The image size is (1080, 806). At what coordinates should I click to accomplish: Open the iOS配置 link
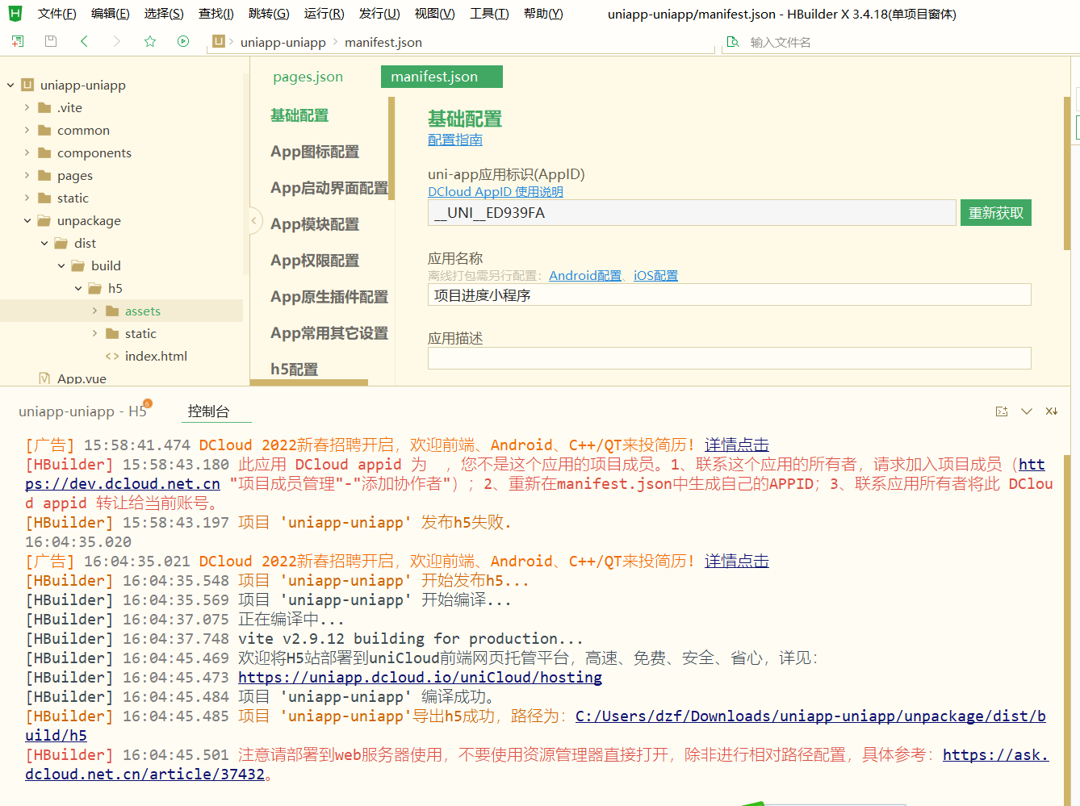click(655, 276)
